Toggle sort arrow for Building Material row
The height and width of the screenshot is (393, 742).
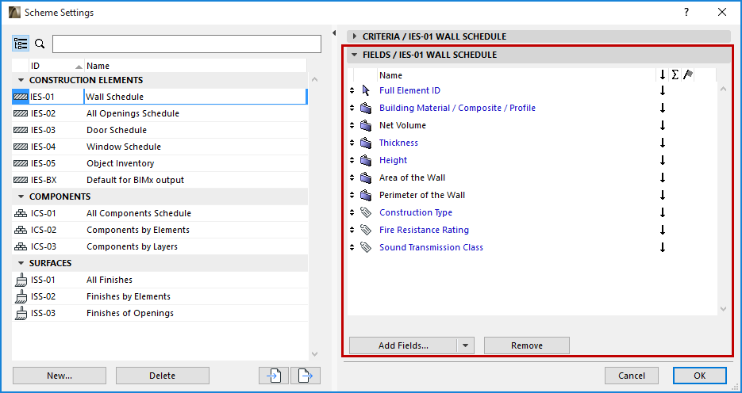[663, 109]
